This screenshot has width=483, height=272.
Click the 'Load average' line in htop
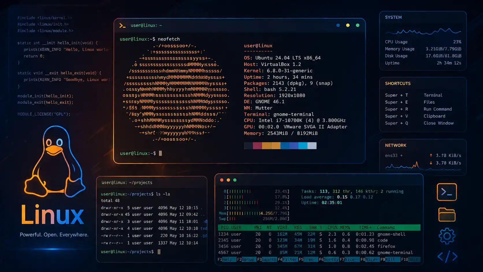tap(337, 197)
